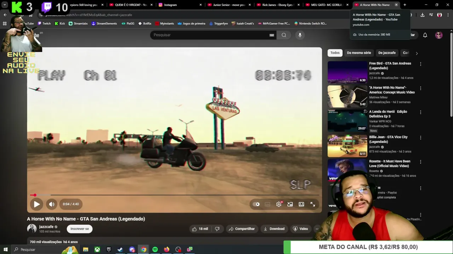Play the video with the play button
This screenshot has height=254, width=453.
pyautogui.click(x=37, y=204)
